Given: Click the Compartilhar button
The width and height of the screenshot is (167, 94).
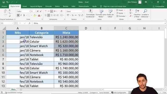Looking at the screenshot, I should (158, 7).
